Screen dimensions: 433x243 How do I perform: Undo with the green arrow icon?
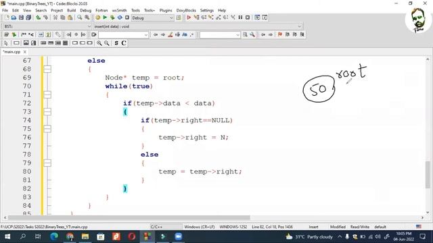tap(39, 18)
